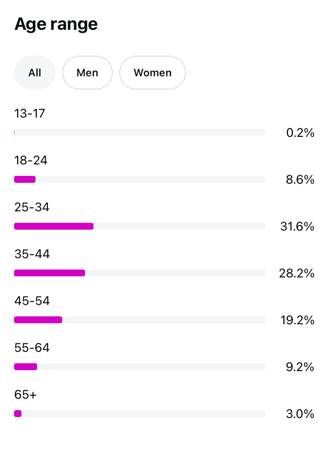Click the 45-54 age label

[x=32, y=301]
